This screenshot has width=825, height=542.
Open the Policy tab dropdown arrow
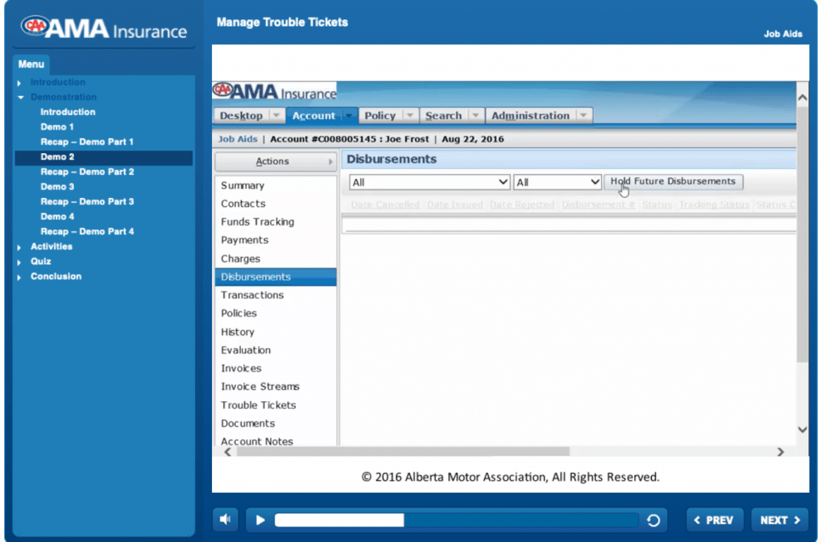(409, 116)
